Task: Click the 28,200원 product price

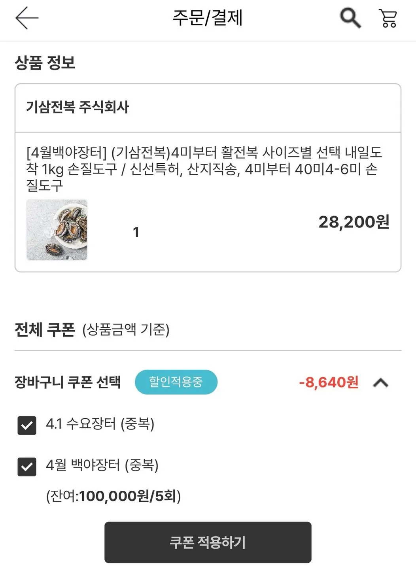Action: coord(354,222)
